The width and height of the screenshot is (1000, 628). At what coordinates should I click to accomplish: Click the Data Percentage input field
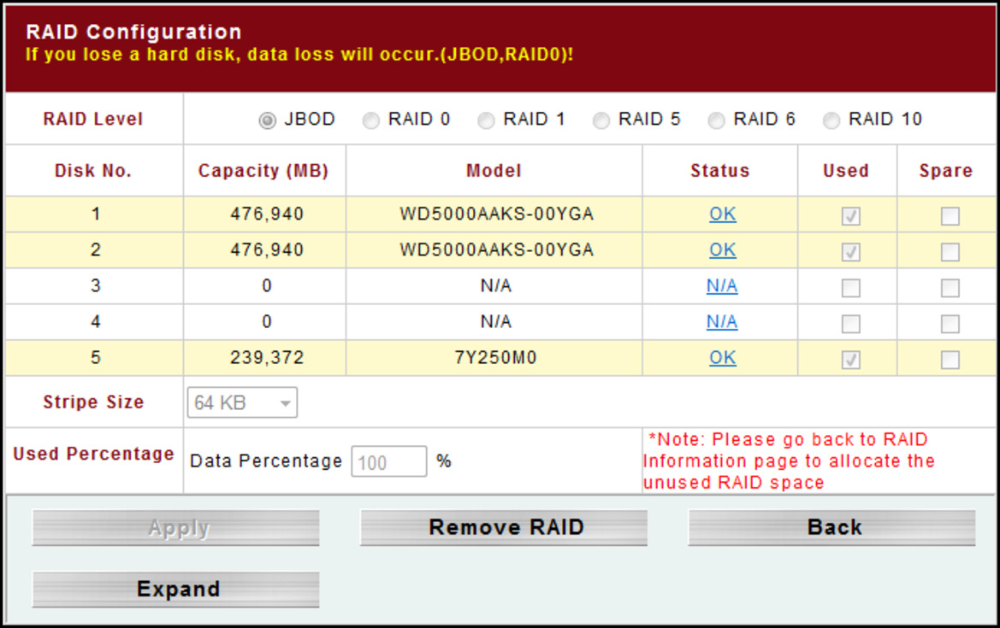pyautogui.click(x=388, y=462)
